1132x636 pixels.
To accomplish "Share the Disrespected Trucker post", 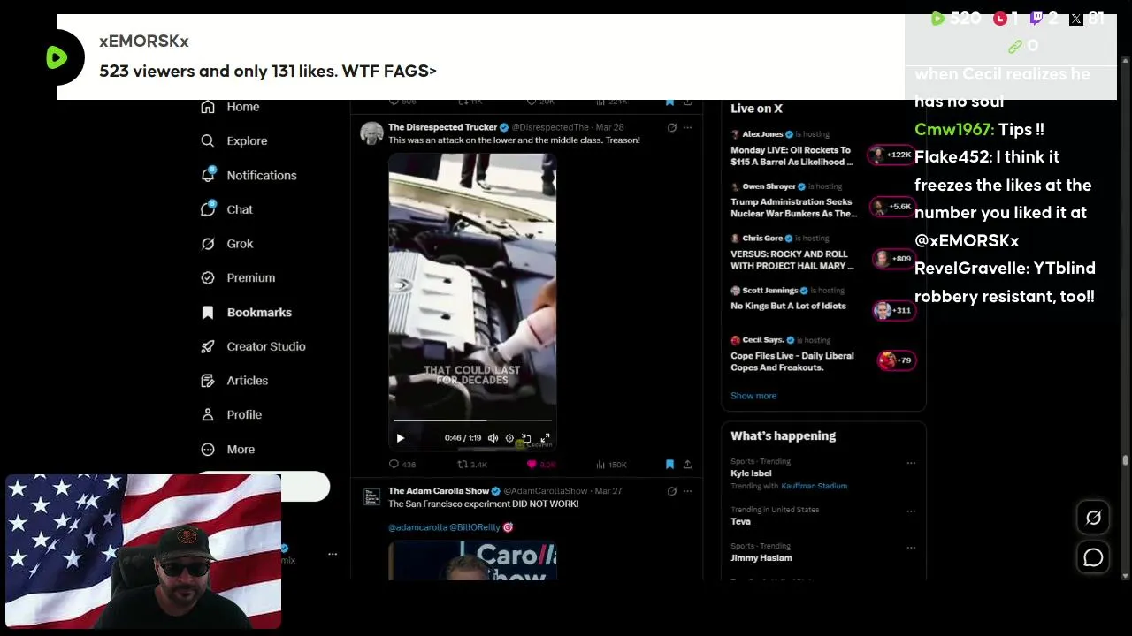I will coord(687,464).
